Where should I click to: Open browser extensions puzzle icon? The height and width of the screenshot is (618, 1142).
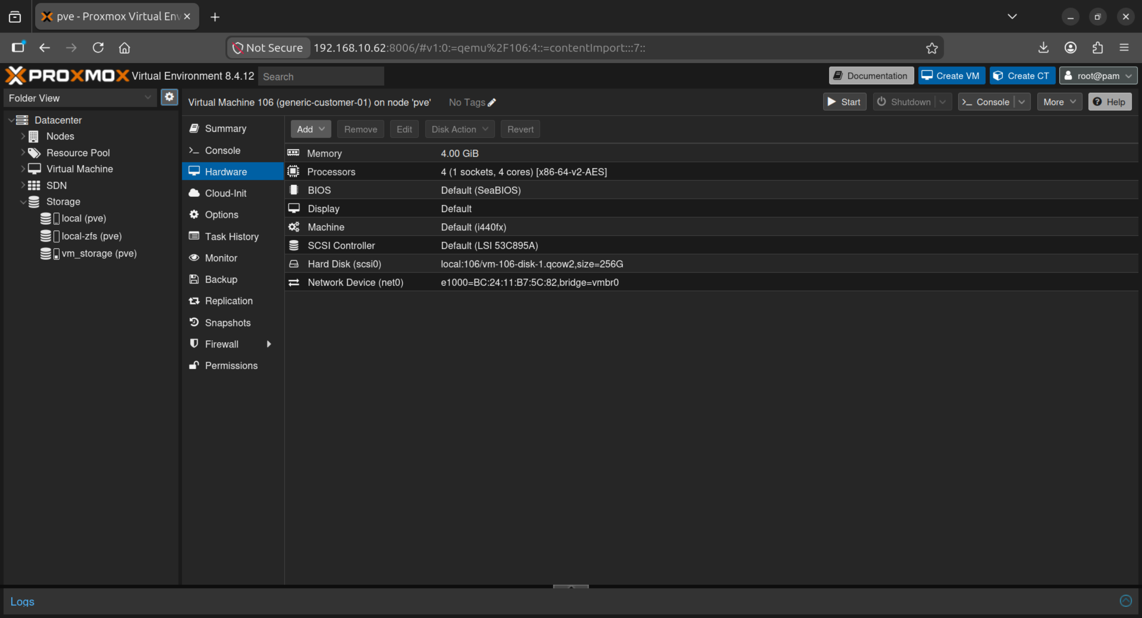point(1098,48)
